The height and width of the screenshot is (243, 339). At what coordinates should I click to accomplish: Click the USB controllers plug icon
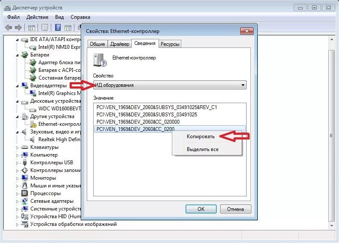pyautogui.click(x=25, y=163)
